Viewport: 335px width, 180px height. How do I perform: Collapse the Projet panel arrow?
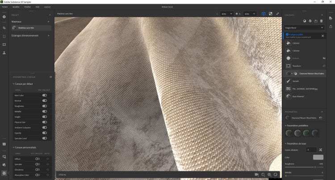click(x=50, y=15)
